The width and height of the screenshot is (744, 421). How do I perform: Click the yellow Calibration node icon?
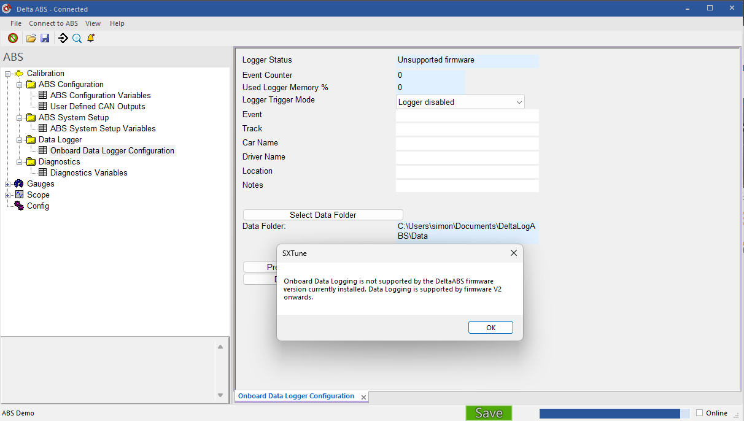point(19,74)
